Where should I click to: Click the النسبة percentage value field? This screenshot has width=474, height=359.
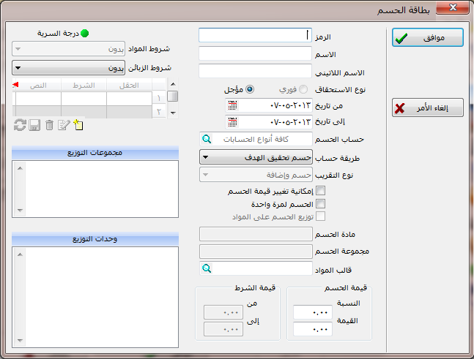click(x=312, y=312)
